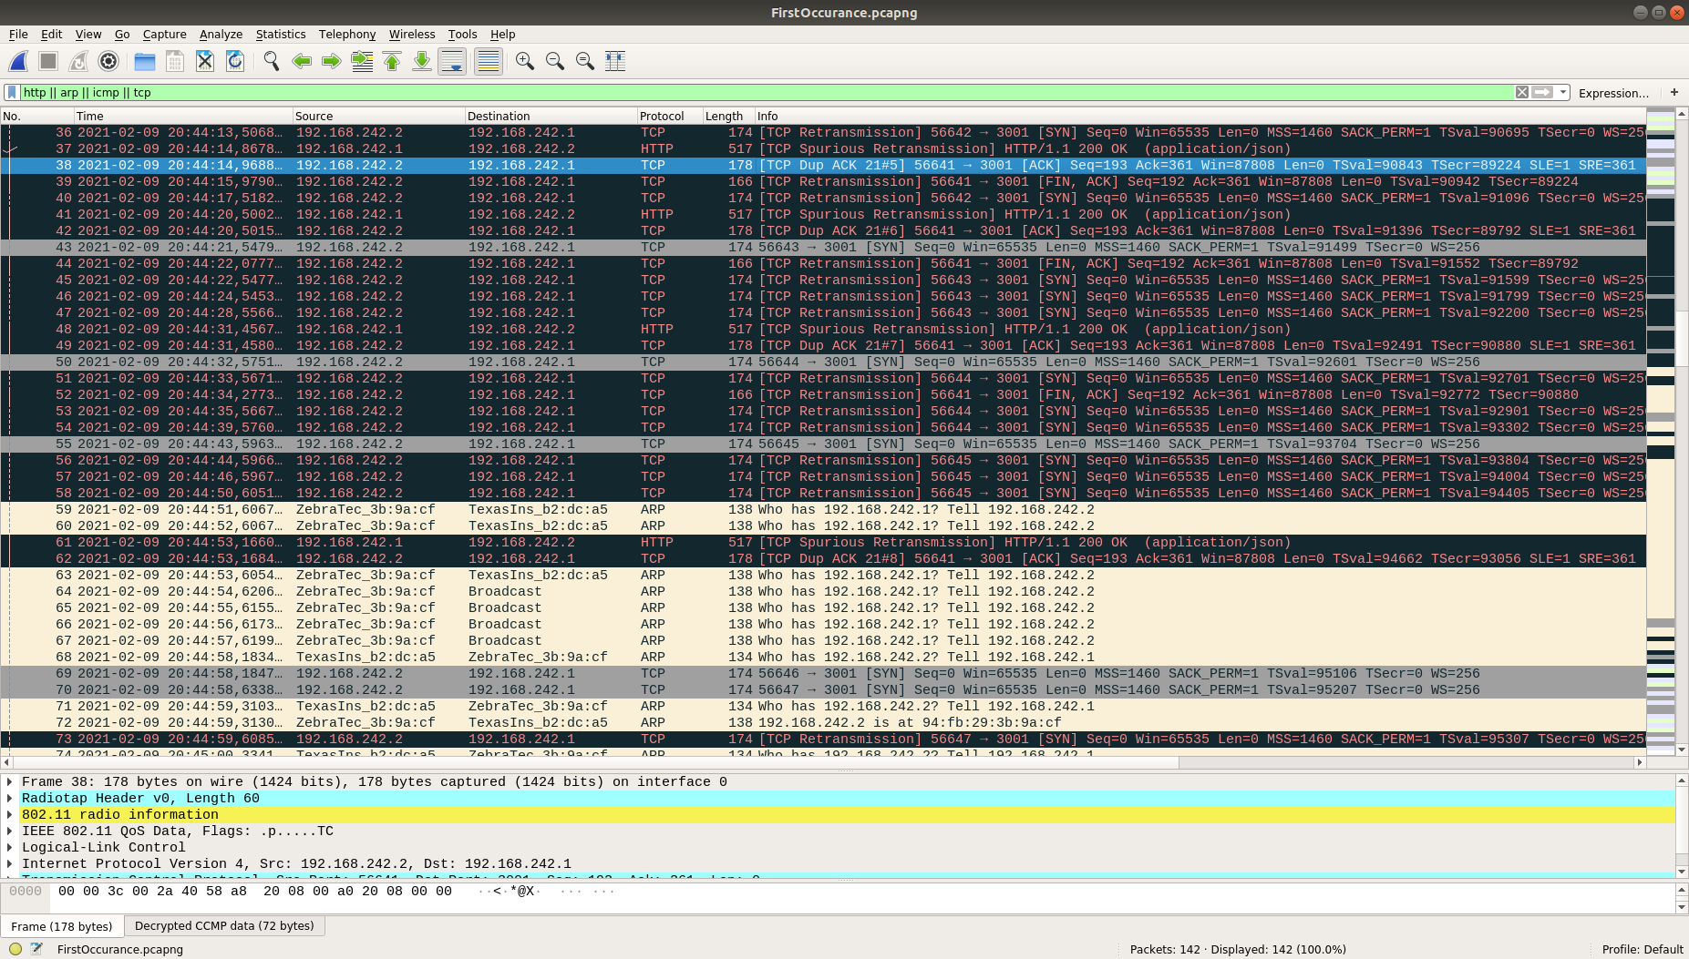Image resolution: width=1689 pixels, height=959 pixels.
Task: Save this capture file
Action: click(x=175, y=61)
